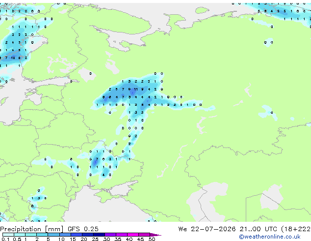
Task: Pick the 45–50 mm legend swatch
Action: coord(144,235)
